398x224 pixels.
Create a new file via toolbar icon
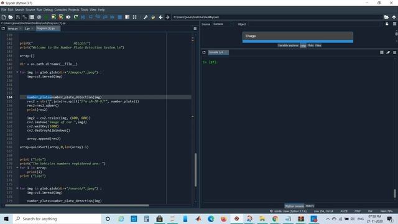[4, 17]
